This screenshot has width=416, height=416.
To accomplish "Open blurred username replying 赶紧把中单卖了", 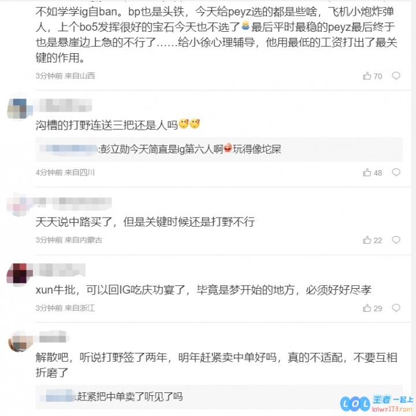I will (58, 396).
